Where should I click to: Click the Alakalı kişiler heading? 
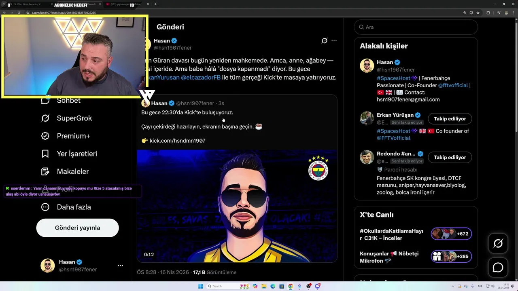tap(384, 46)
